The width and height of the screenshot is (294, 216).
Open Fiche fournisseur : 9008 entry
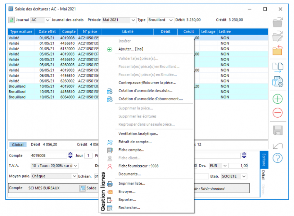click(139, 166)
